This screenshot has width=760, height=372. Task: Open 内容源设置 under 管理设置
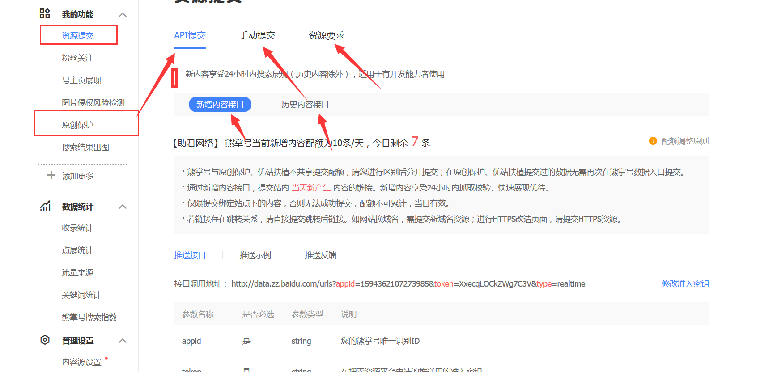coord(81,362)
